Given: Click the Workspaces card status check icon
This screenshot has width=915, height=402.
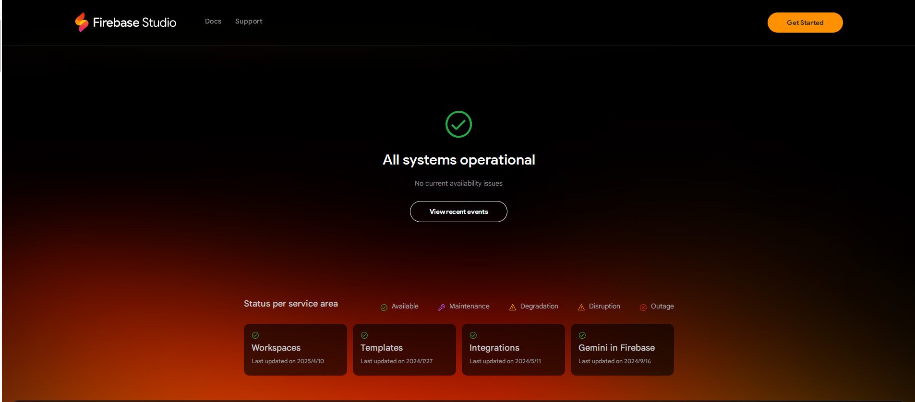Looking at the screenshot, I should pyautogui.click(x=255, y=335).
